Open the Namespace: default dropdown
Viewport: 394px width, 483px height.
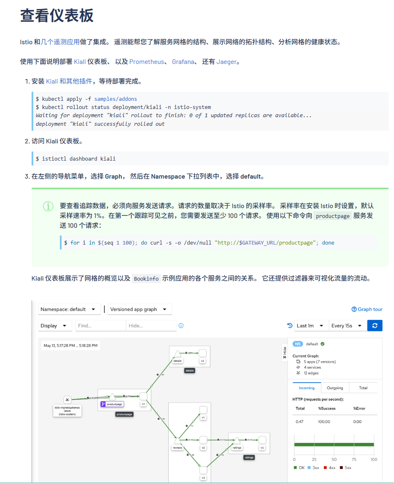(69, 309)
